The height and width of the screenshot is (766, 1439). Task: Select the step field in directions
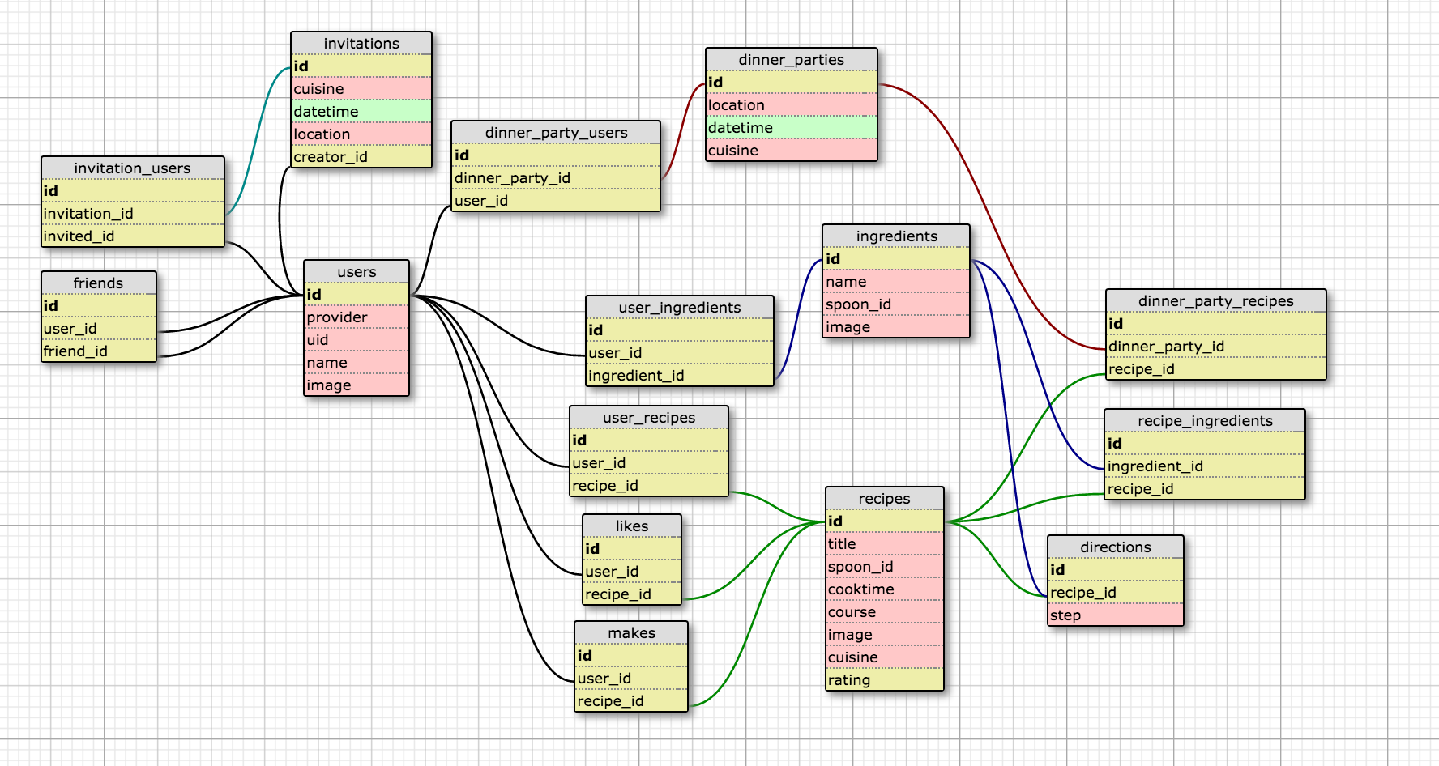pyautogui.click(x=1116, y=615)
